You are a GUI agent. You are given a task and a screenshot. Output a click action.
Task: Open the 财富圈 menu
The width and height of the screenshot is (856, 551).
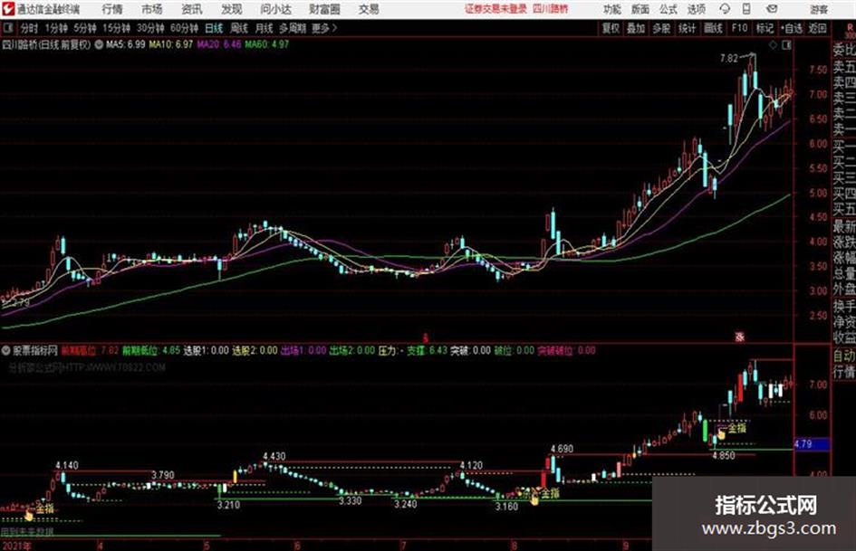tap(324, 9)
